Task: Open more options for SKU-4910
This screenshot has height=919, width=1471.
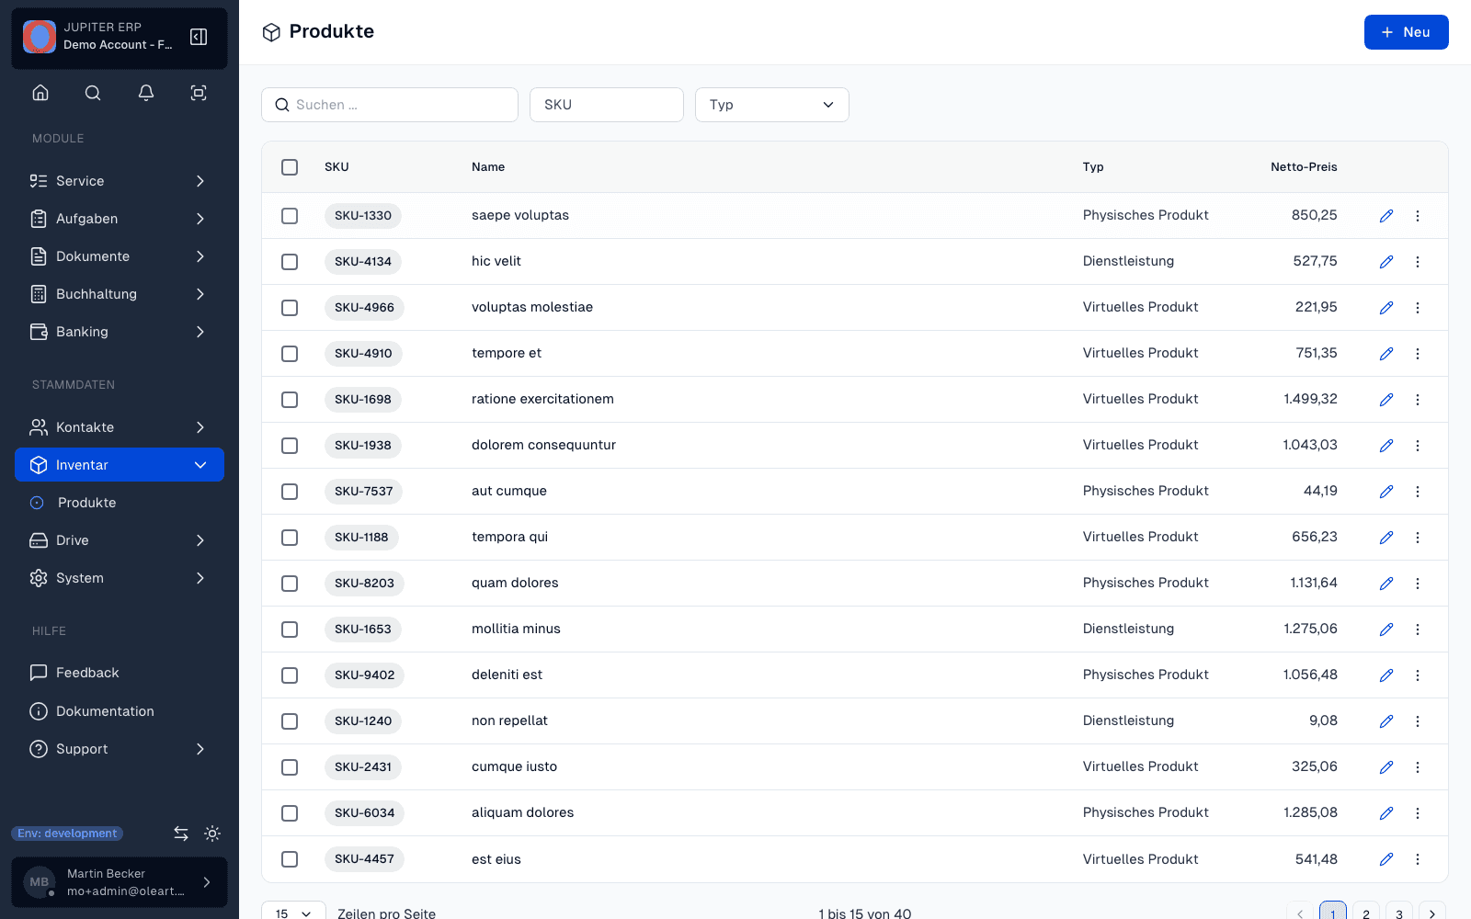Action: tap(1418, 354)
